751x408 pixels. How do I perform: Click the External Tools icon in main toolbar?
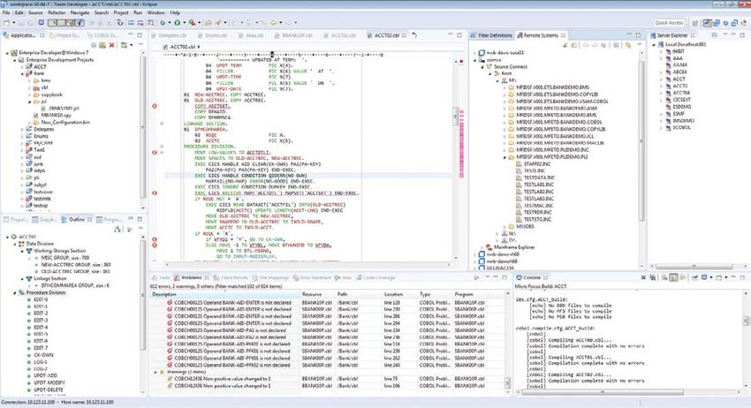click(x=192, y=22)
